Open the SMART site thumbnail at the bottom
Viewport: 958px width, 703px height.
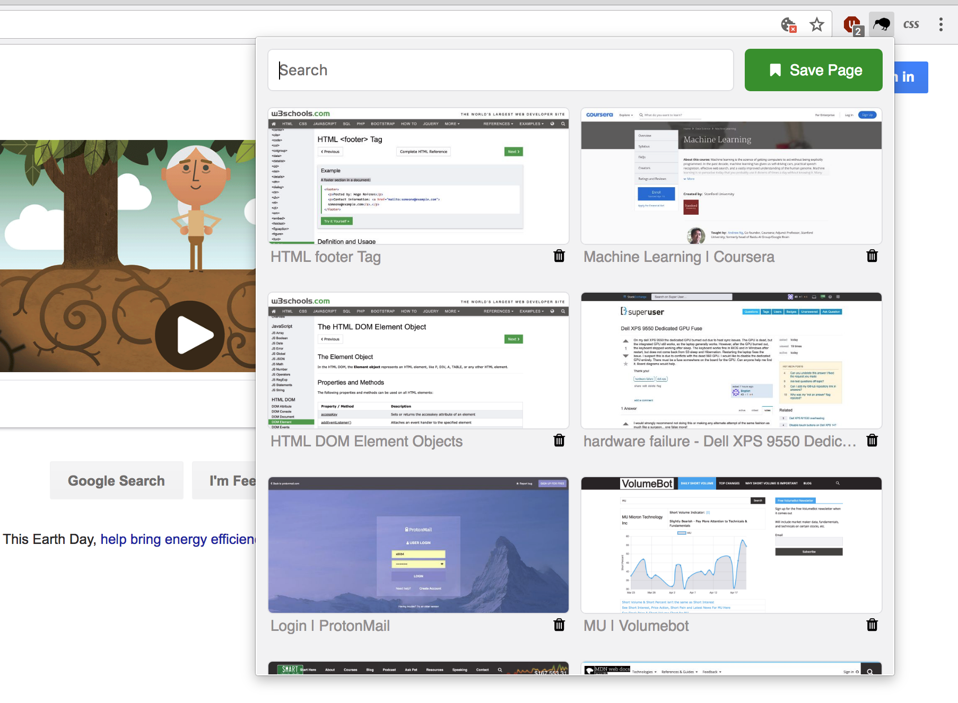[419, 669]
